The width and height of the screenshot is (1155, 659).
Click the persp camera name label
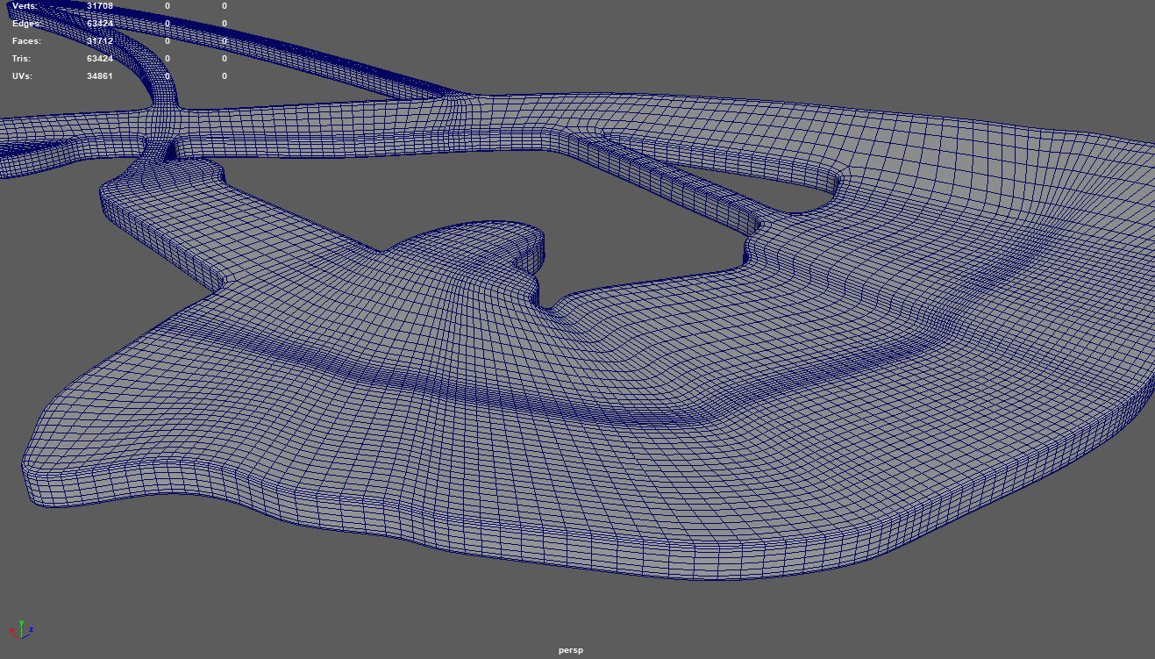[570, 650]
